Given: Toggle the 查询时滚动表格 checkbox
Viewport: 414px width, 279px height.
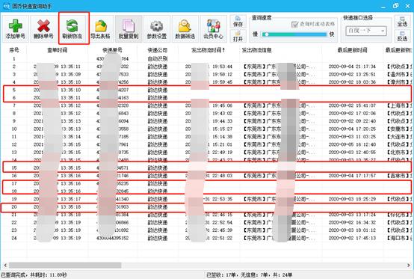Looking at the screenshot, I should coord(294,24).
